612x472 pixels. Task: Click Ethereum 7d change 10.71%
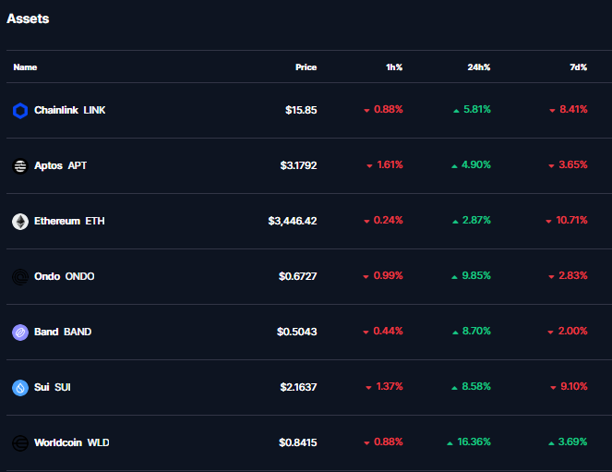pyautogui.click(x=567, y=220)
